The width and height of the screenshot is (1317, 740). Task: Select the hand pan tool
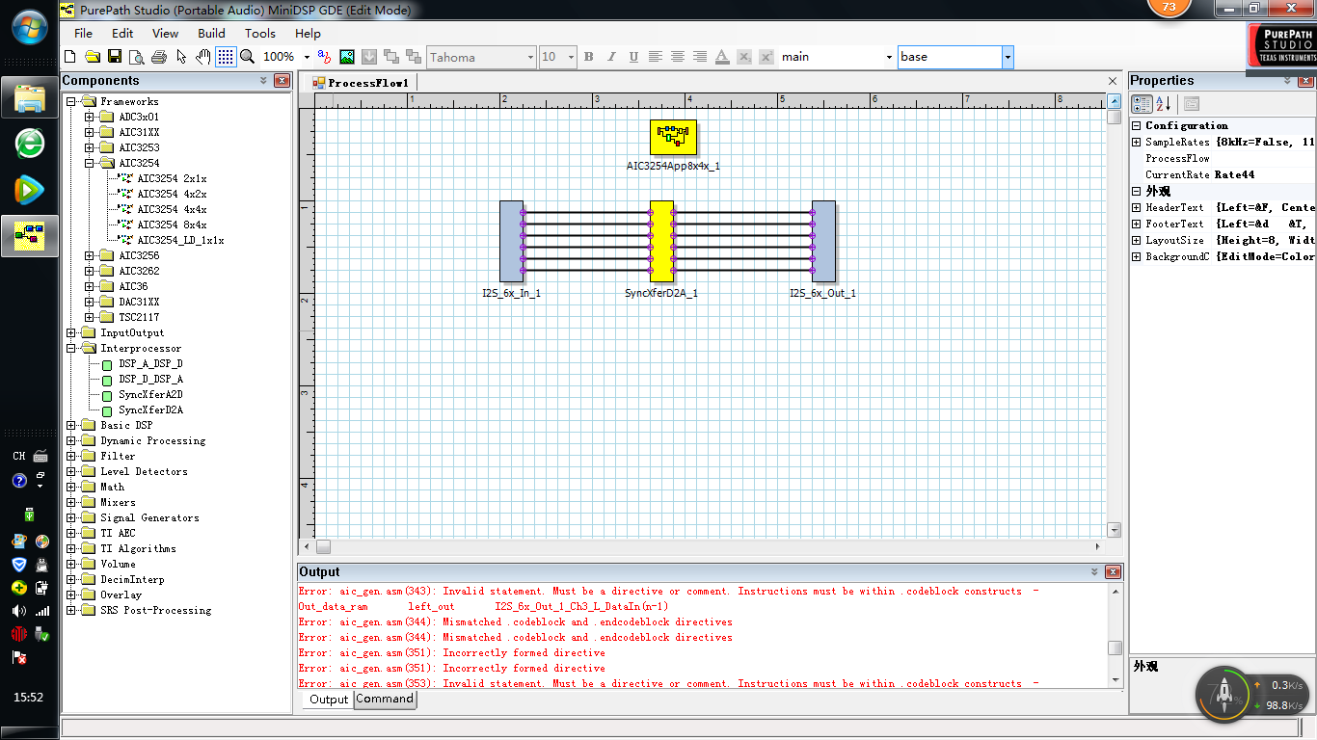point(203,57)
